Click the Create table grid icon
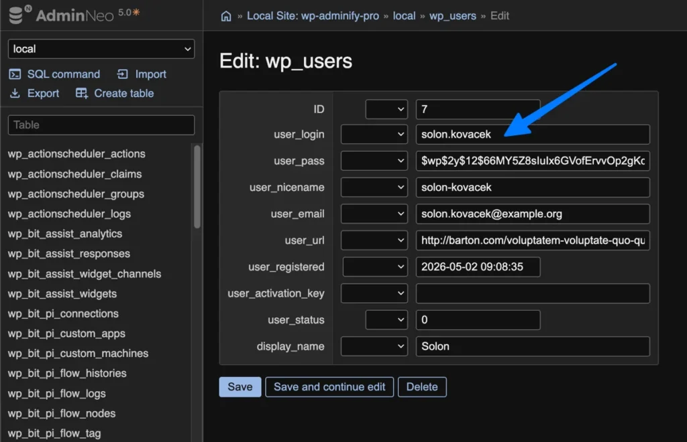The height and width of the screenshot is (442, 687). pyautogui.click(x=81, y=93)
